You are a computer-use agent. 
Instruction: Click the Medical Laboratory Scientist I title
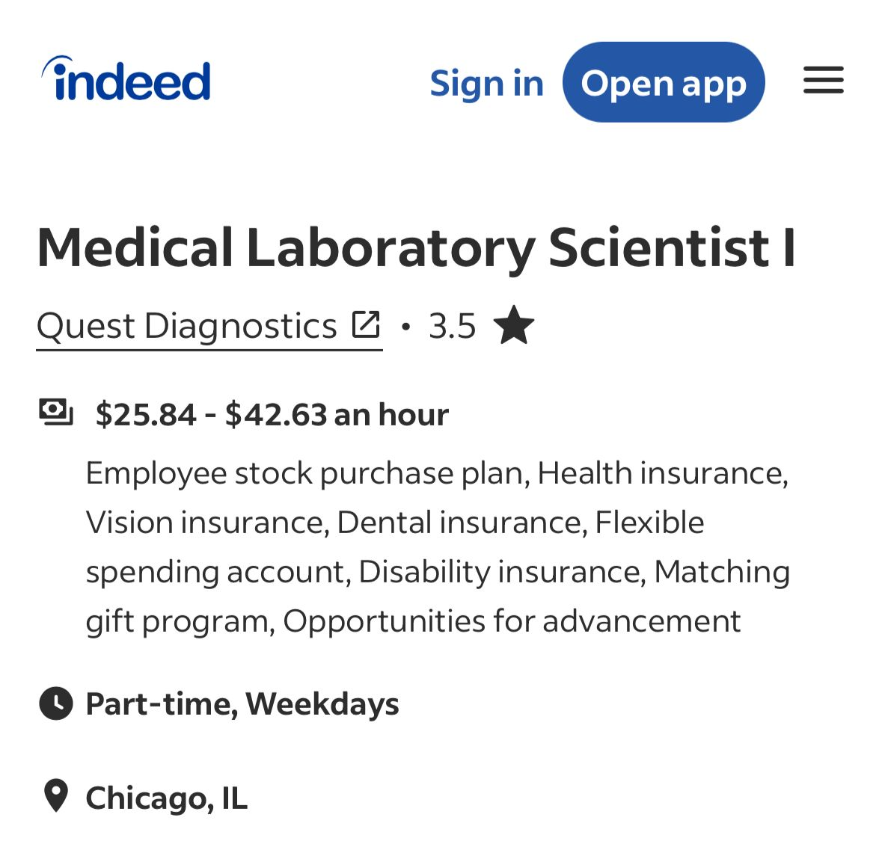pos(416,247)
